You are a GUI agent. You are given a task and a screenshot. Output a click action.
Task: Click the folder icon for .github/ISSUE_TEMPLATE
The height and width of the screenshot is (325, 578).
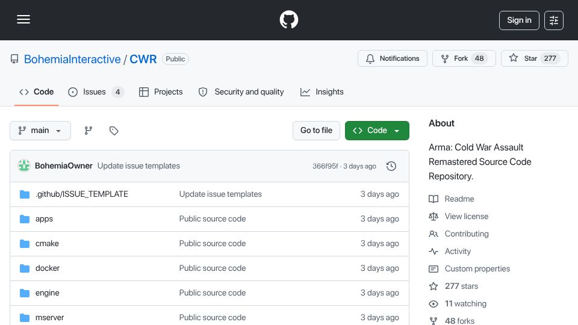[x=25, y=194]
